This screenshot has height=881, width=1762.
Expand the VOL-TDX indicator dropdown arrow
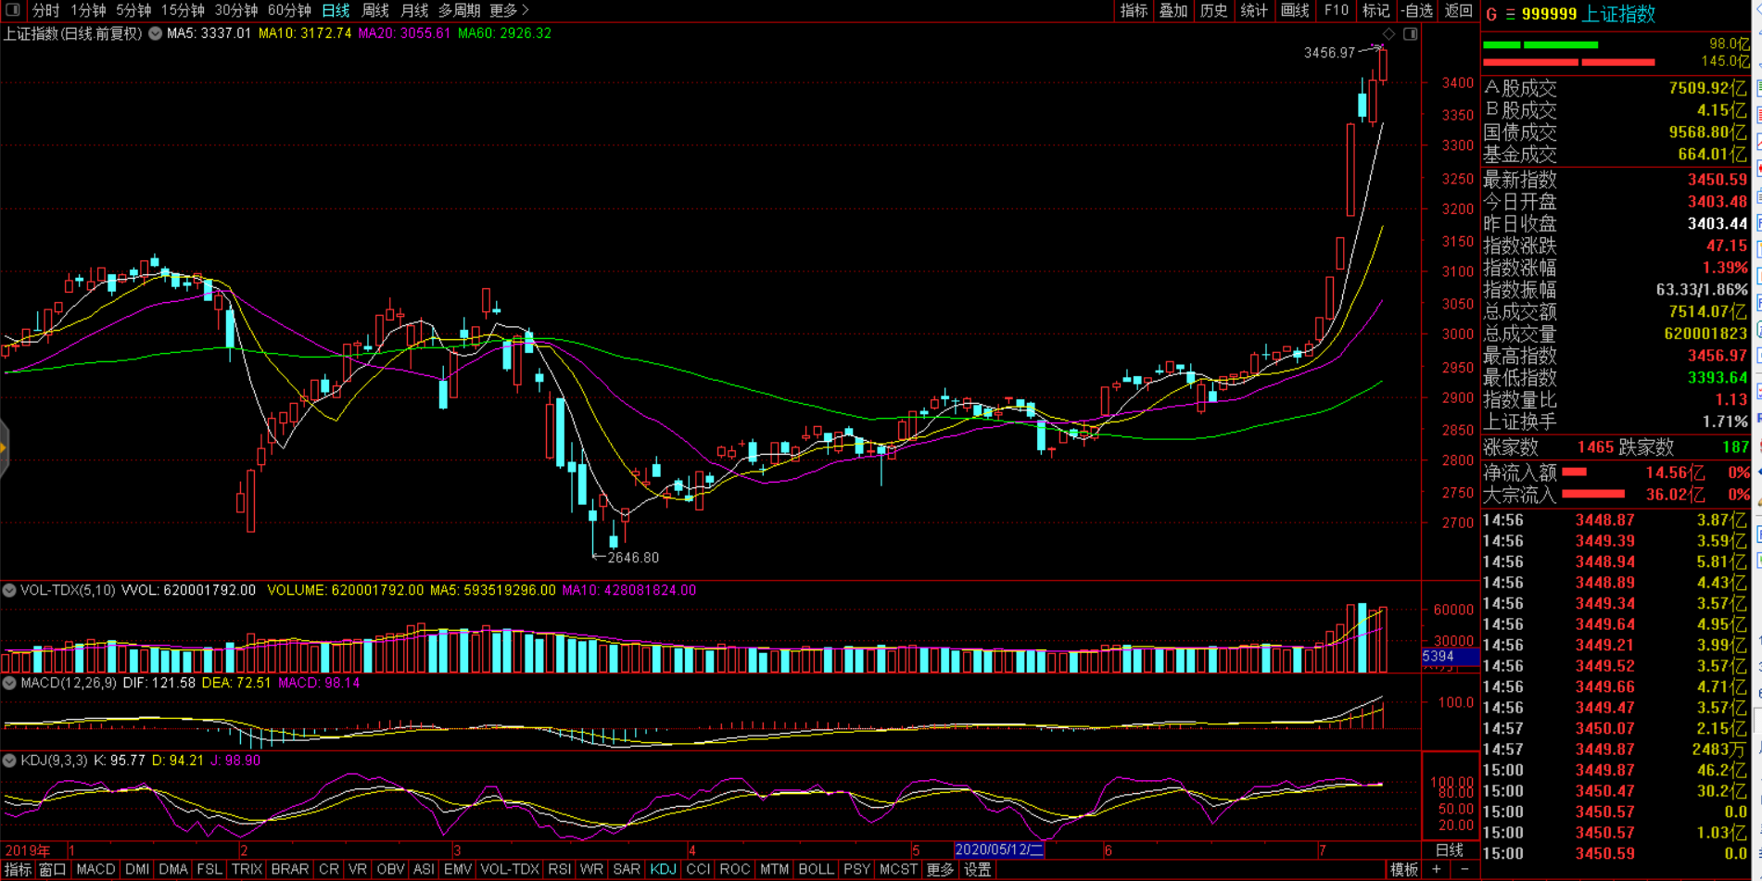coord(9,590)
